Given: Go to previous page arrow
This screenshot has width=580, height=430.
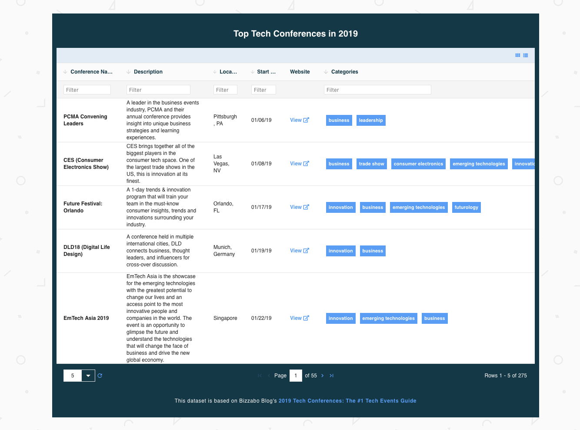Looking at the screenshot, I should 269,376.
